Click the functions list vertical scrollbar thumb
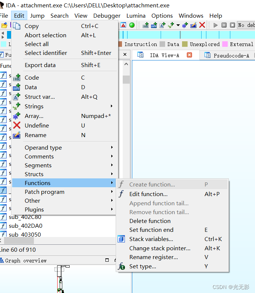255x293 pixels. pos(126,79)
